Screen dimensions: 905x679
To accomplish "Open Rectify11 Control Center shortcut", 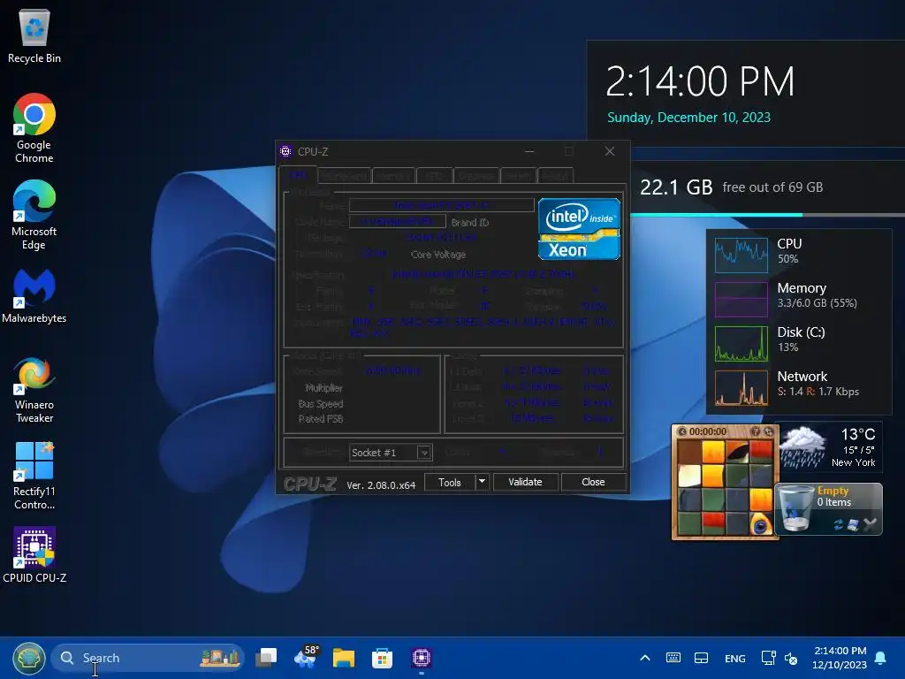I will click(34, 476).
